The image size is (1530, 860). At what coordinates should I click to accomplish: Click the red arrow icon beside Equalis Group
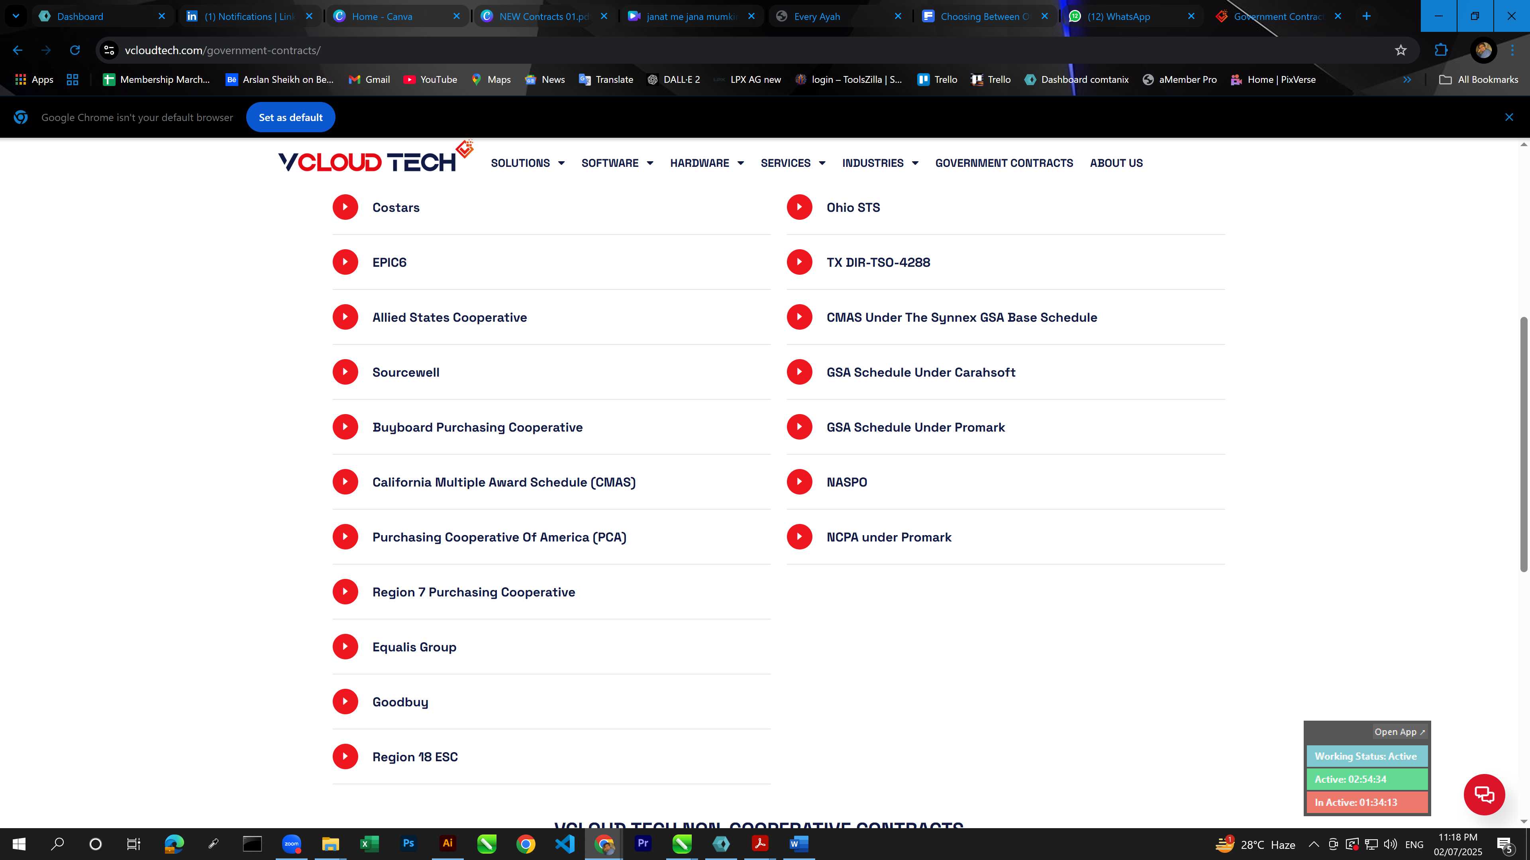(x=345, y=646)
